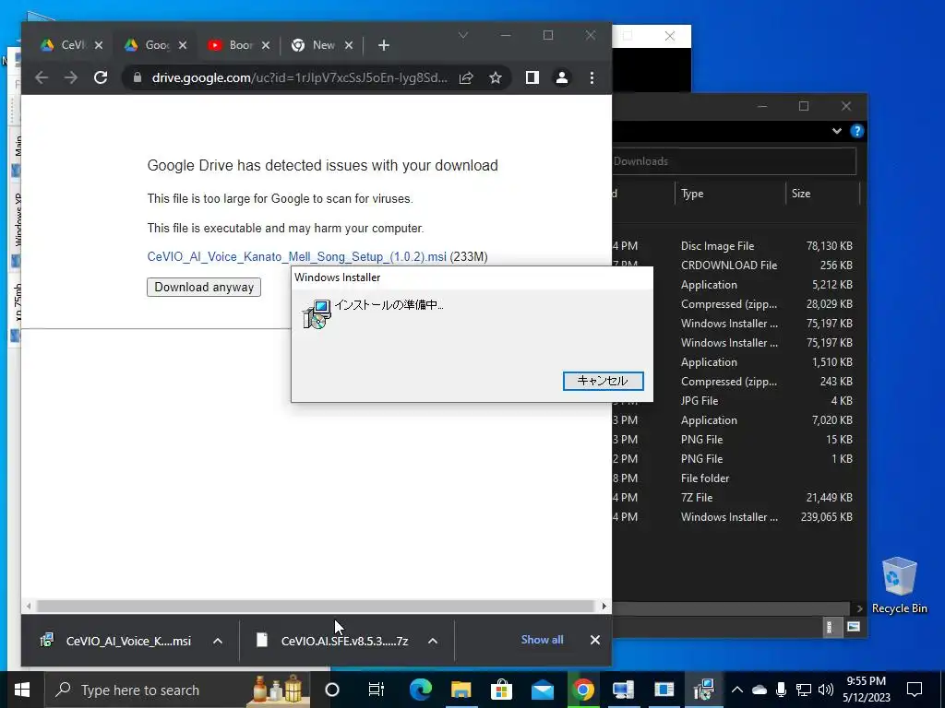Click the left scroll arrow in Chrome page
Image resolution: width=945 pixels, height=708 pixels.
point(29,607)
